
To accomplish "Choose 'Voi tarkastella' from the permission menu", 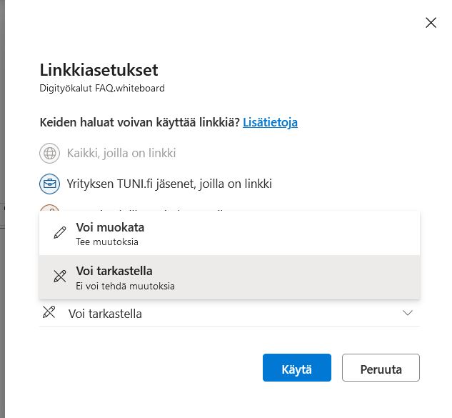I will tap(114, 272).
